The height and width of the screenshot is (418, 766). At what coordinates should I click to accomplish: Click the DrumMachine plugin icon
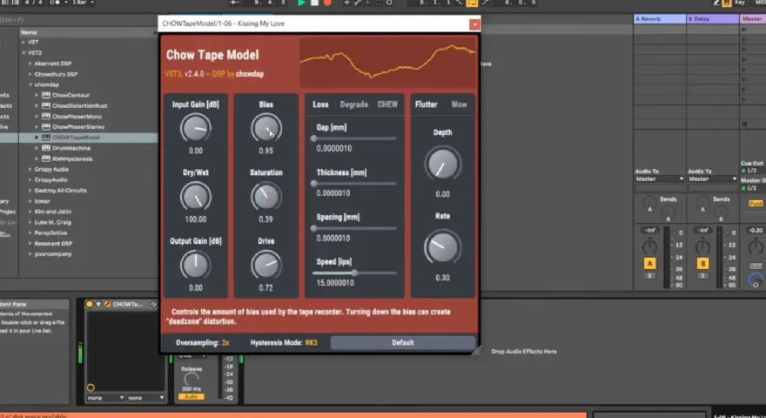click(46, 148)
